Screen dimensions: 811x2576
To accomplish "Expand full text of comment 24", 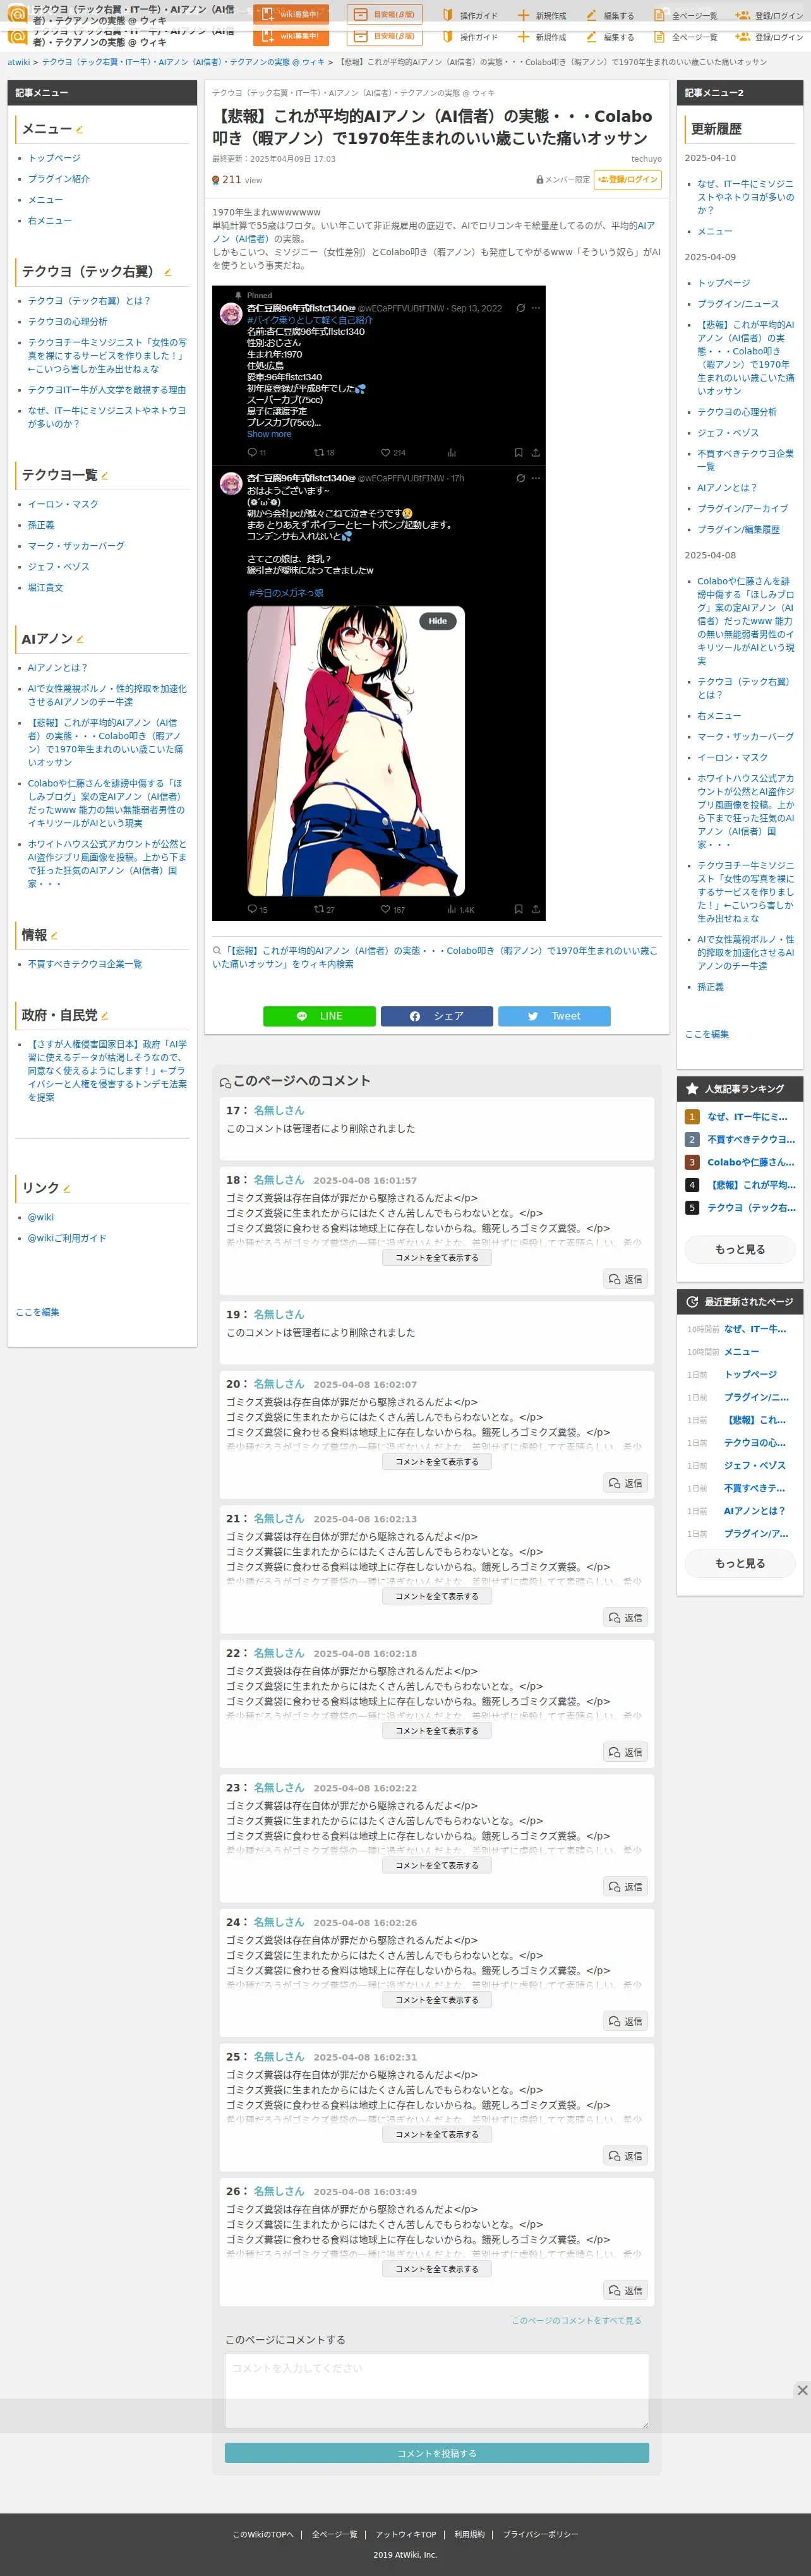I will click(437, 2000).
